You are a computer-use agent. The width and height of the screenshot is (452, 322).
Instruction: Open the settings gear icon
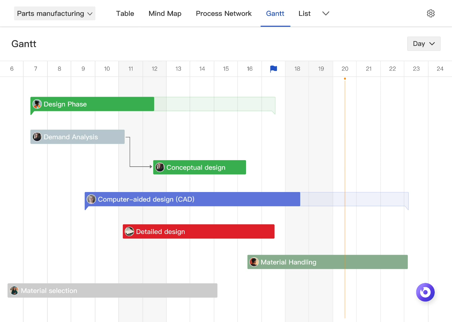[431, 13]
